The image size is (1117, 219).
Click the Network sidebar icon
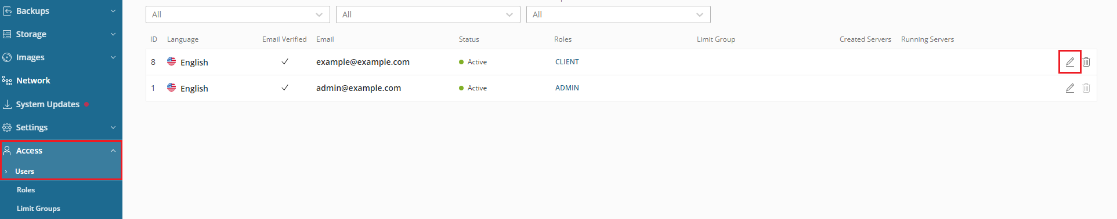tap(7, 81)
